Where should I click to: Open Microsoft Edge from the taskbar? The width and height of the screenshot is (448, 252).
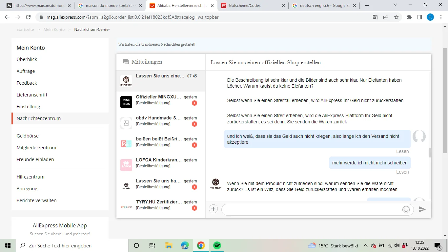click(185, 245)
